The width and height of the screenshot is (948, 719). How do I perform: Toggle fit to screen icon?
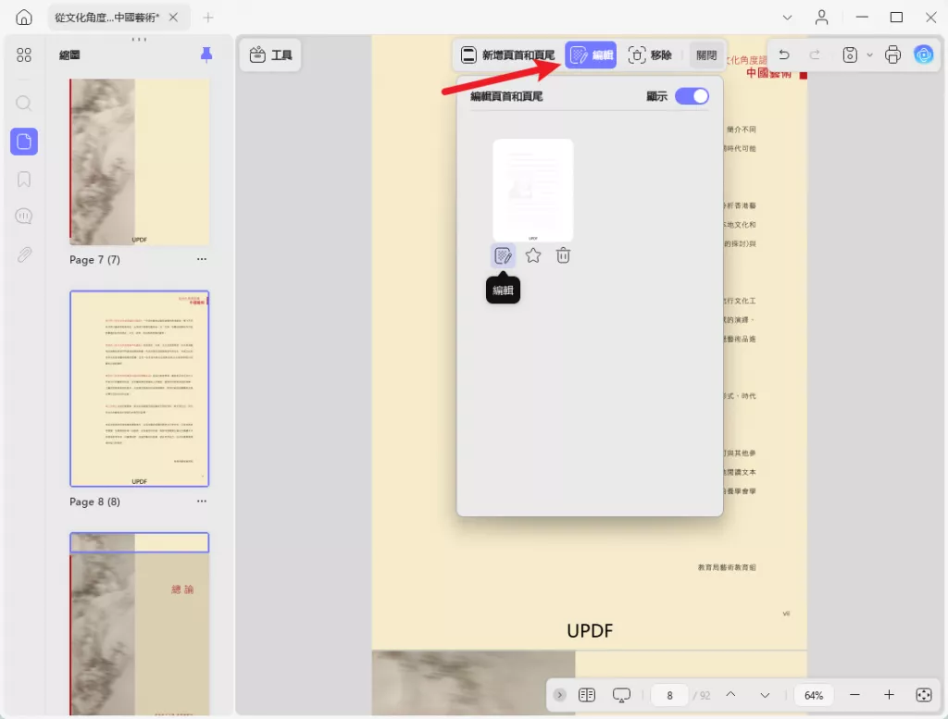923,695
